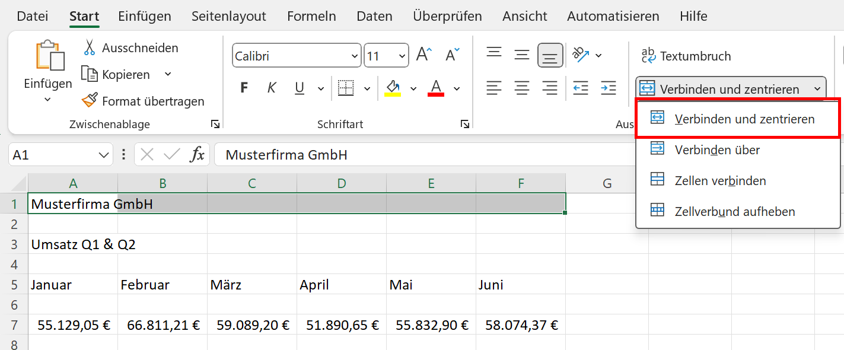Image resolution: width=844 pixels, height=350 pixels.
Task: Open the Zwischenablage dialog launcher
Action: 215,124
